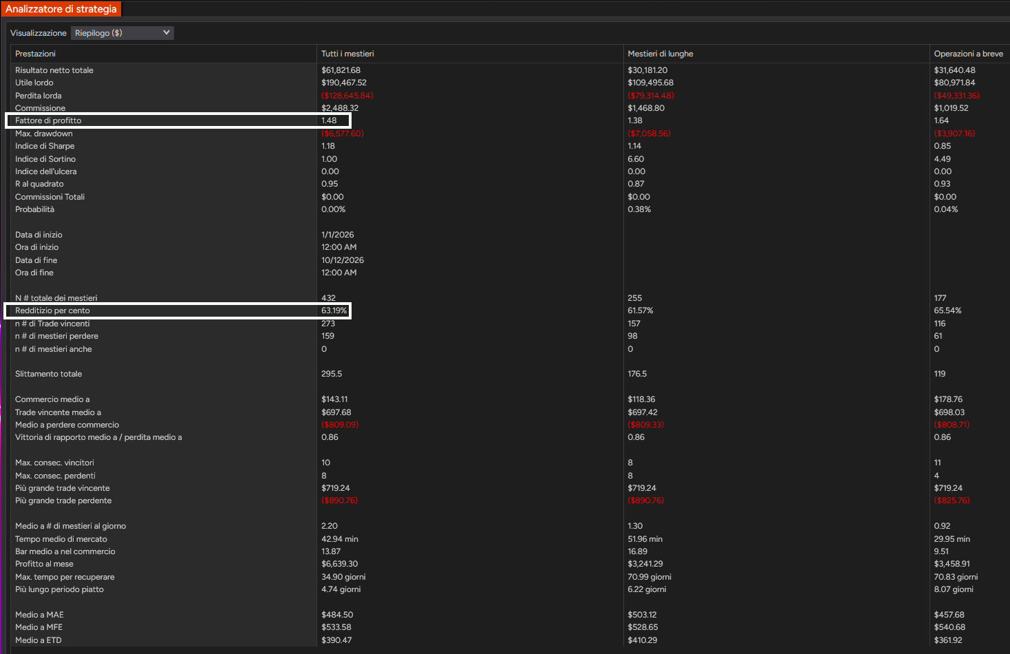The width and height of the screenshot is (1010, 654).
Task: Select the Analizzatore di strategia tab
Action: tap(61, 9)
